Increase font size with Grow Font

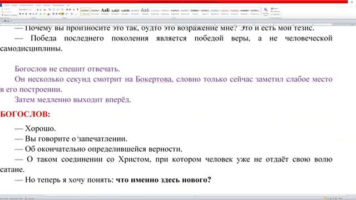point(38,9)
